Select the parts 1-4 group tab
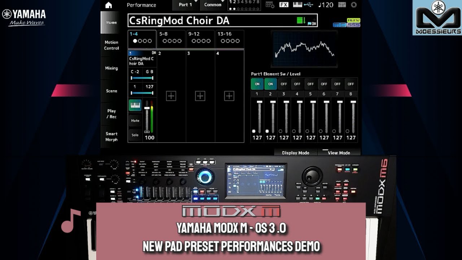Viewport: 462px width, 260px height. 142,38
